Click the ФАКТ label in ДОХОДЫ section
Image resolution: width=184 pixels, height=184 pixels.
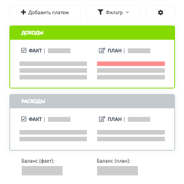click(35, 51)
